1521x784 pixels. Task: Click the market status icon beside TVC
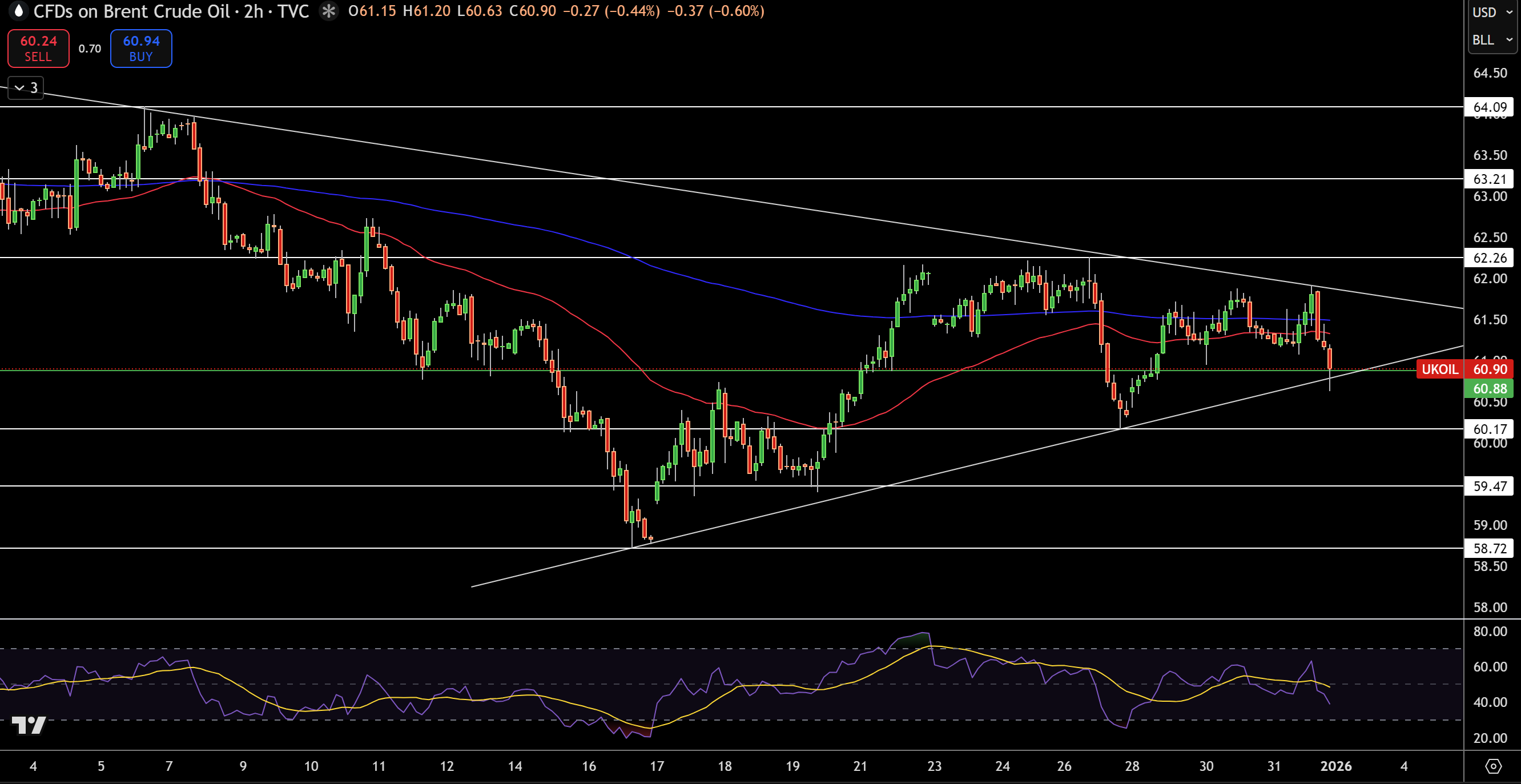329,11
